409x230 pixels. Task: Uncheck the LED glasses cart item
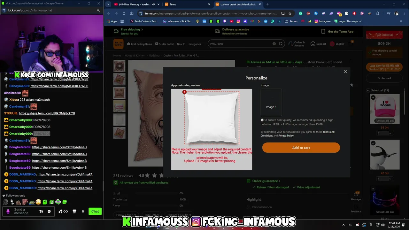point(373,189)
